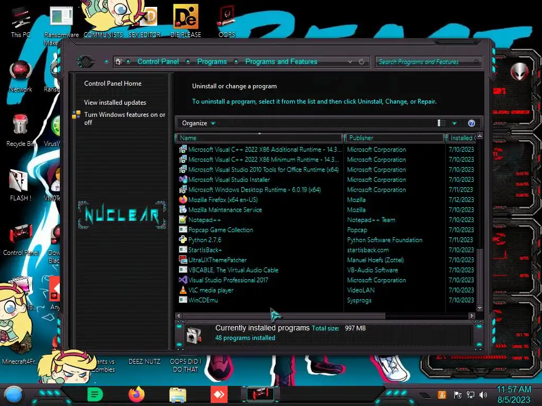542x406 pixels.
Task: Open the Network desktop icon
Action: click(21, 76)
